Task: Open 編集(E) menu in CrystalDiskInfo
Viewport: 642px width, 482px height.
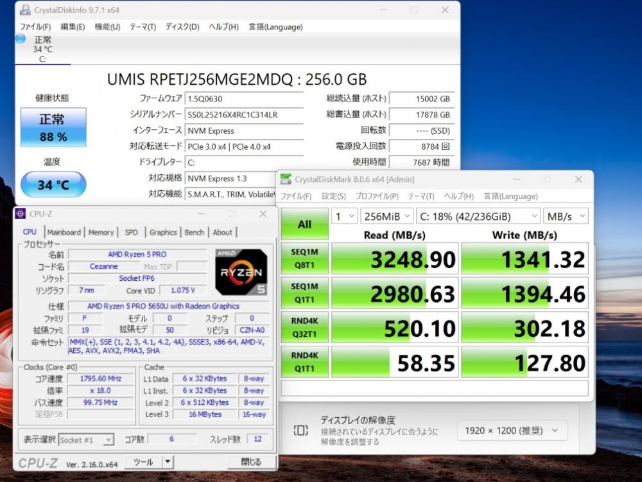Action: pyautogui.click(x=73, y=27)
